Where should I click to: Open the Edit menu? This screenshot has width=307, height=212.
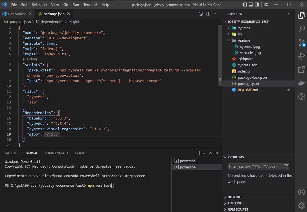tap(24, 4)
